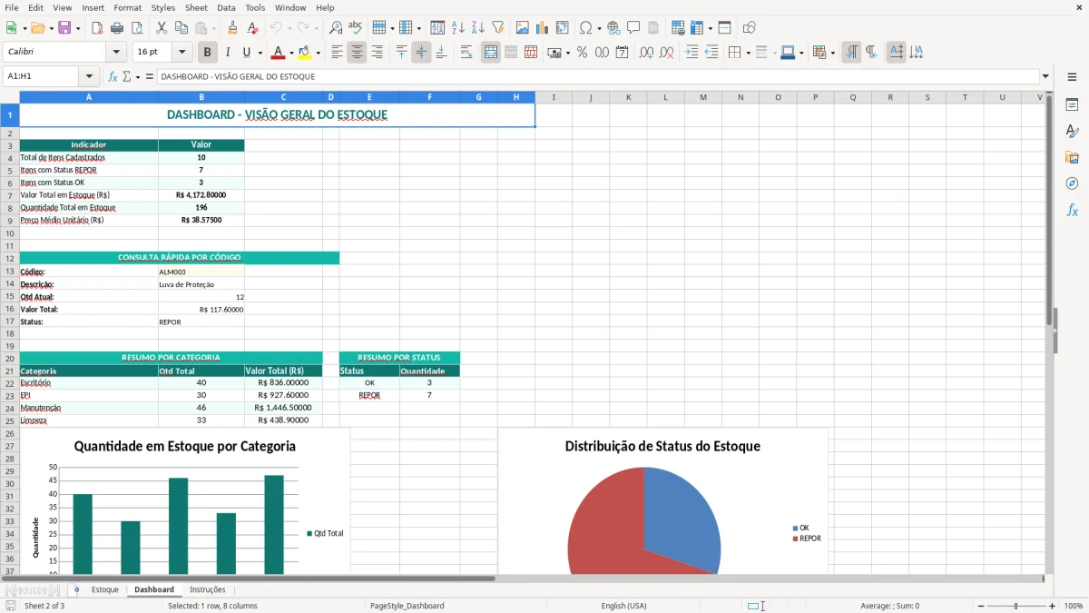The image size is (1089, 613).
Task: Open the font name dropdown for Calibri
Action: pyautogui.click(x=116, y=53)
